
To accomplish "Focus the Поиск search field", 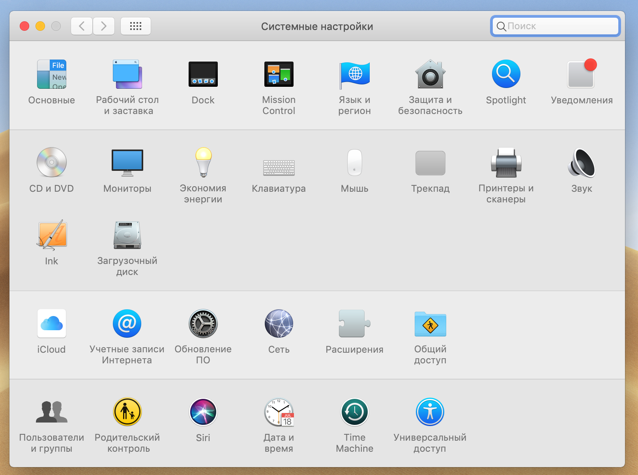I will pos(556,26).
